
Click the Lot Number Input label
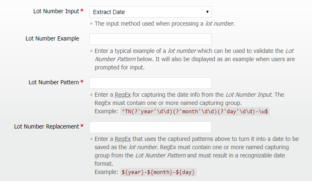pyautogui.click(x=56, y=11)
